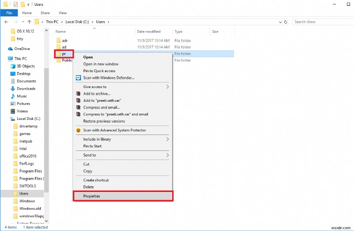Screen dimensions: 354x231
Task: Select the adr folder icon
Action: (58, 40)
